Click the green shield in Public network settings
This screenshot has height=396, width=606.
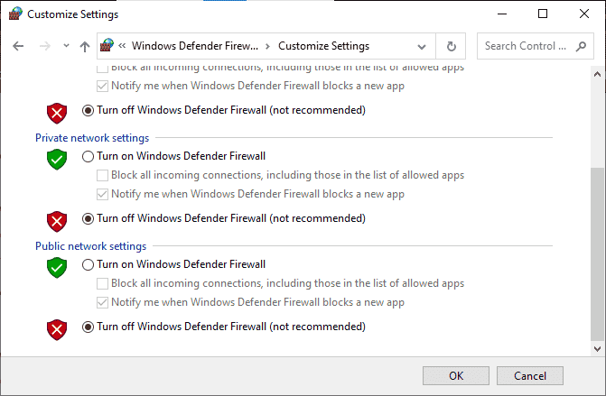pyautogui.click(x=58, y=268)
